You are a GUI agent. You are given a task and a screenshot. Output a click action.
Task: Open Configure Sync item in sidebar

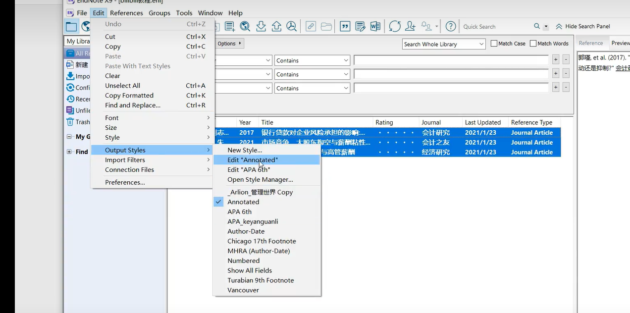tap(78, 88)
